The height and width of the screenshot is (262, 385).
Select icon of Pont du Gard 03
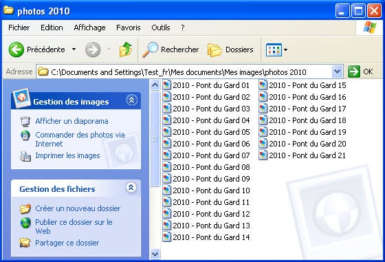[x=166, y=108]
